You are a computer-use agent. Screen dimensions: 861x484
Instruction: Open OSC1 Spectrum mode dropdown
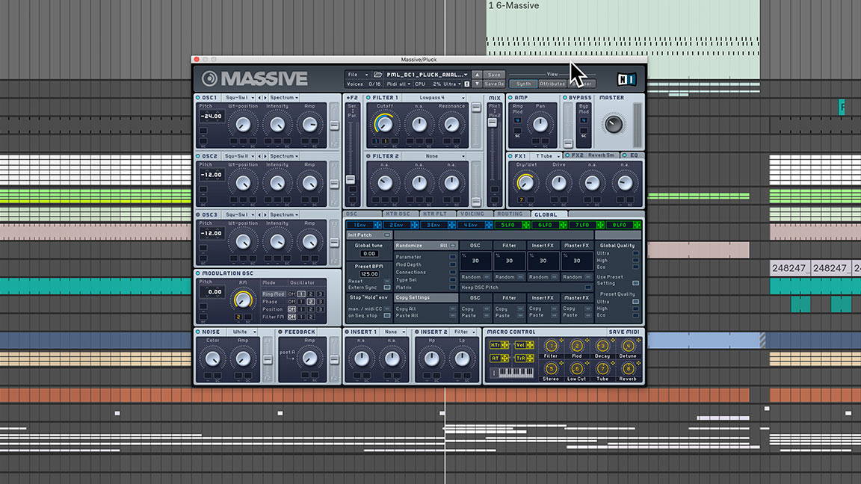pyautogui.click(x=284, y=98)
